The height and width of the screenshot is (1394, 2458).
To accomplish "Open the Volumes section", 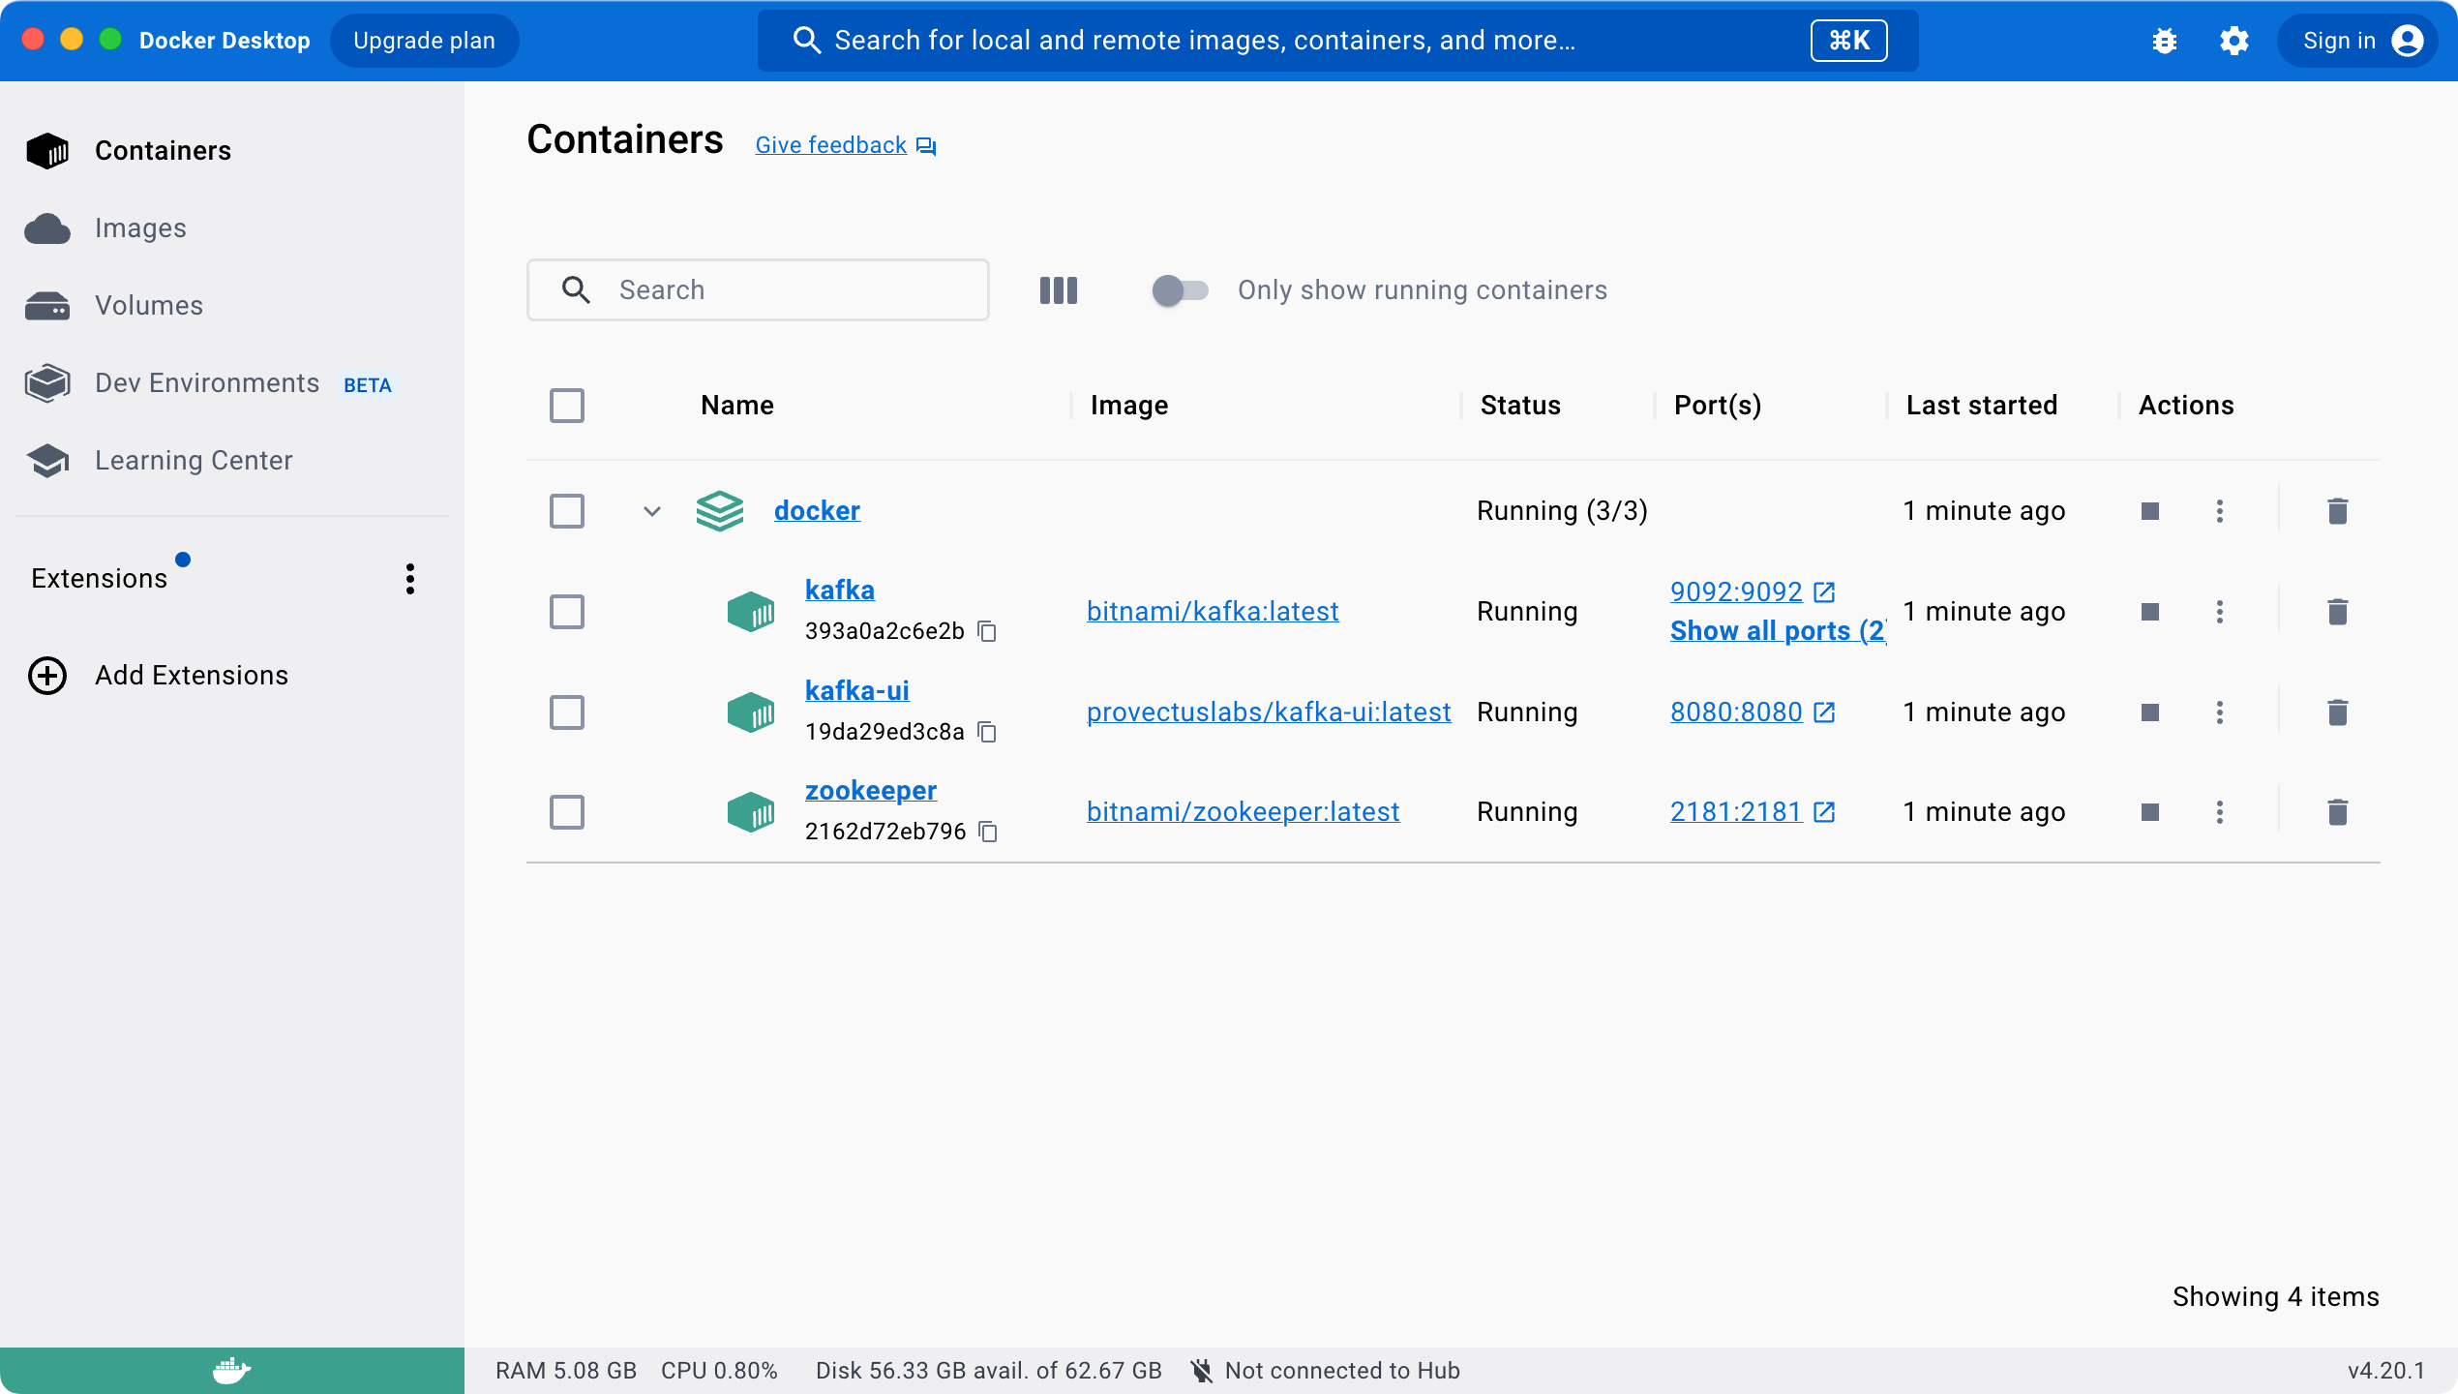I will click(x=149, y=306).
